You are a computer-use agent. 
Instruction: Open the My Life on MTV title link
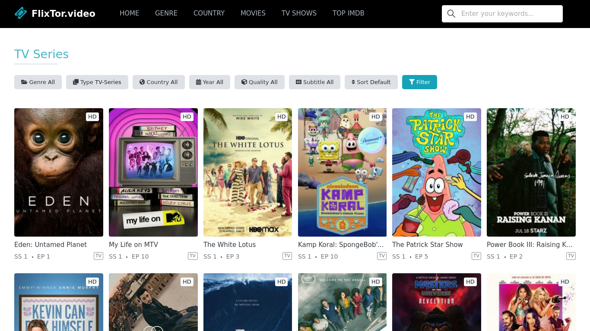click(133, 244)
